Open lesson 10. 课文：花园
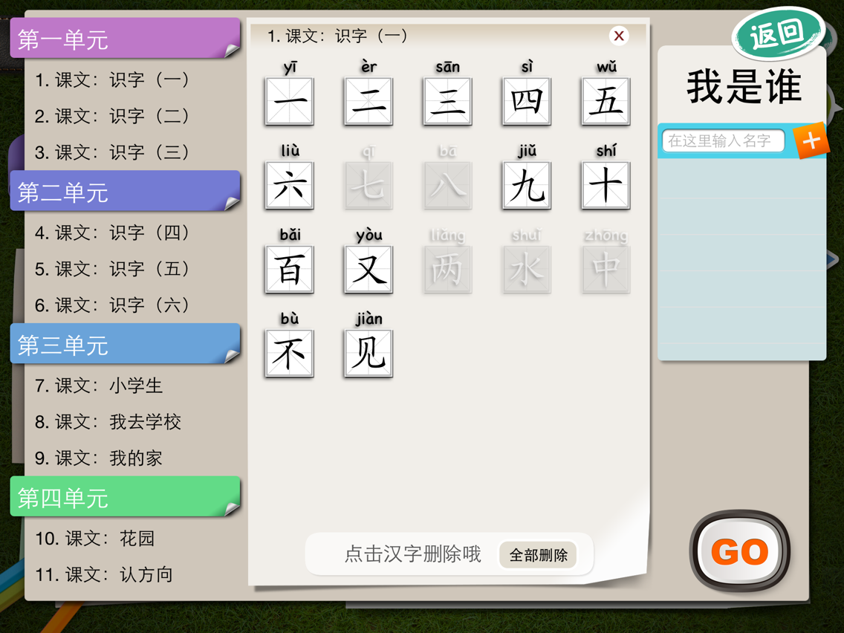Screen dimensions: 844x633 pyautogui.click(x=95, y=538)
